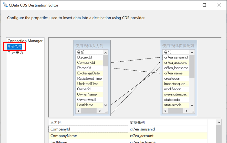This screenshot has width=227, height=143.
Task: Select overriddencre... destination column
Action: 176,94
